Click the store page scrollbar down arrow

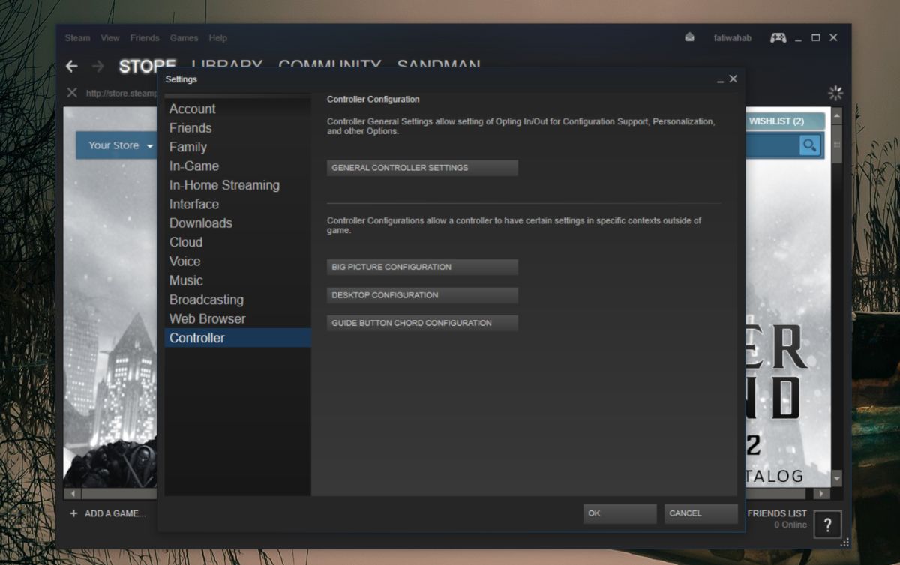point(837,478)
